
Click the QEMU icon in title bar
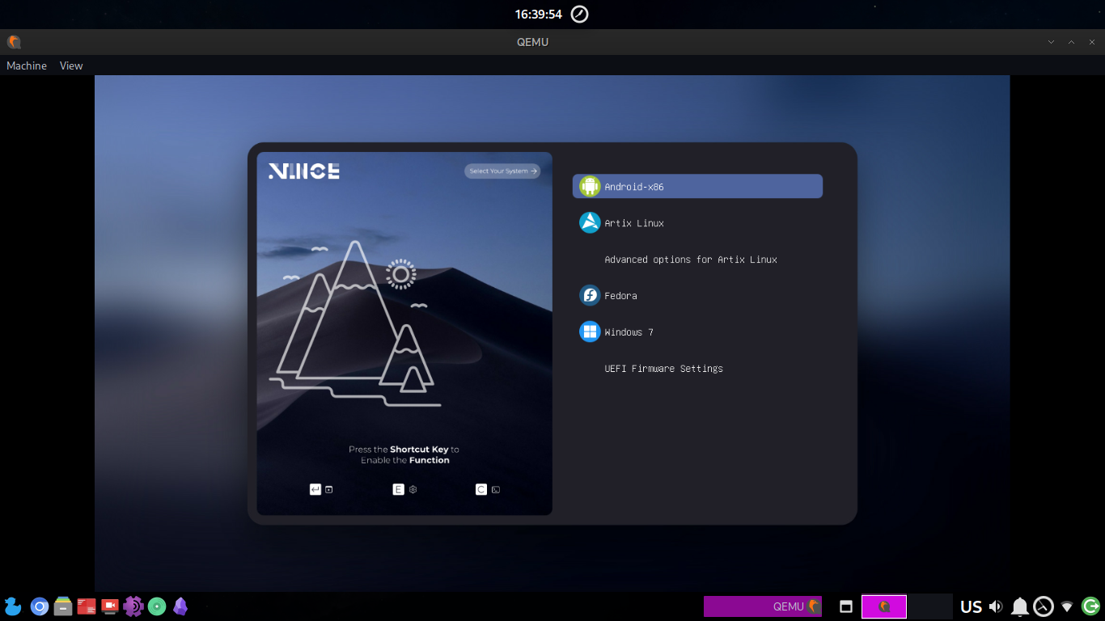[14, 42]
